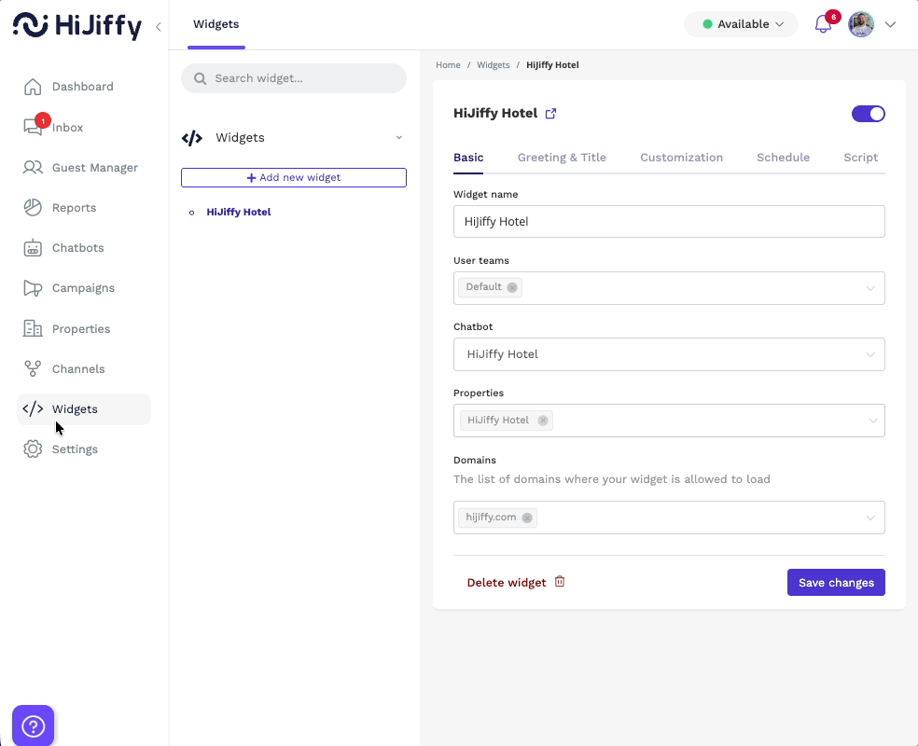Switch to the Customization tab

(x=681, y=158)
